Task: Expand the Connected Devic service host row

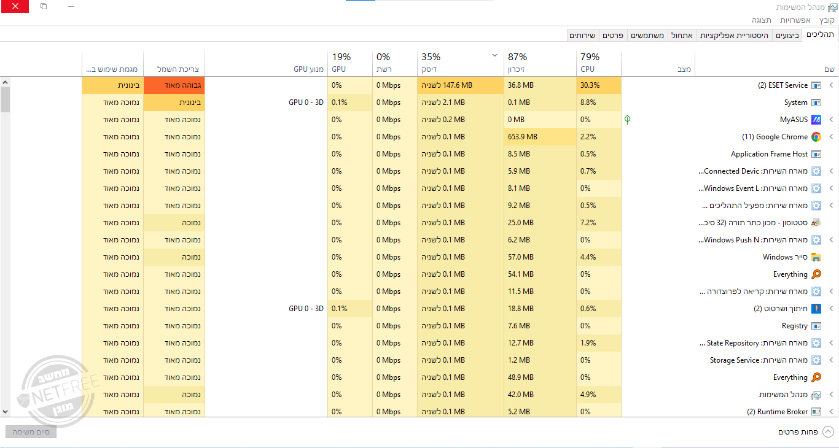Action: click(x=831, y=171)
